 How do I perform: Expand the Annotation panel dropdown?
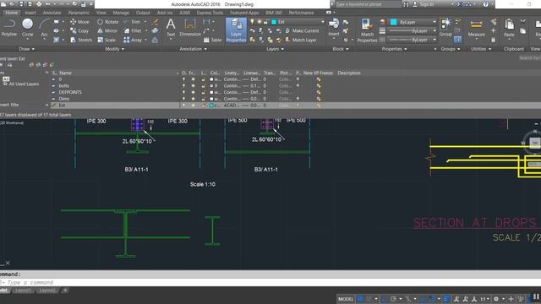point(193,49)
